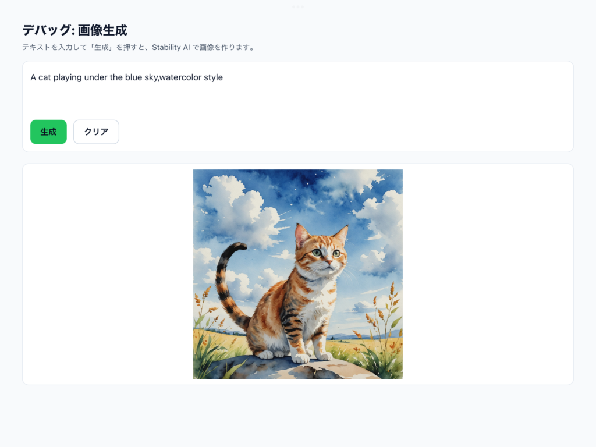Click the generated cat watercolor image
The image size is (596, 447).
click(x=298, y=274)
